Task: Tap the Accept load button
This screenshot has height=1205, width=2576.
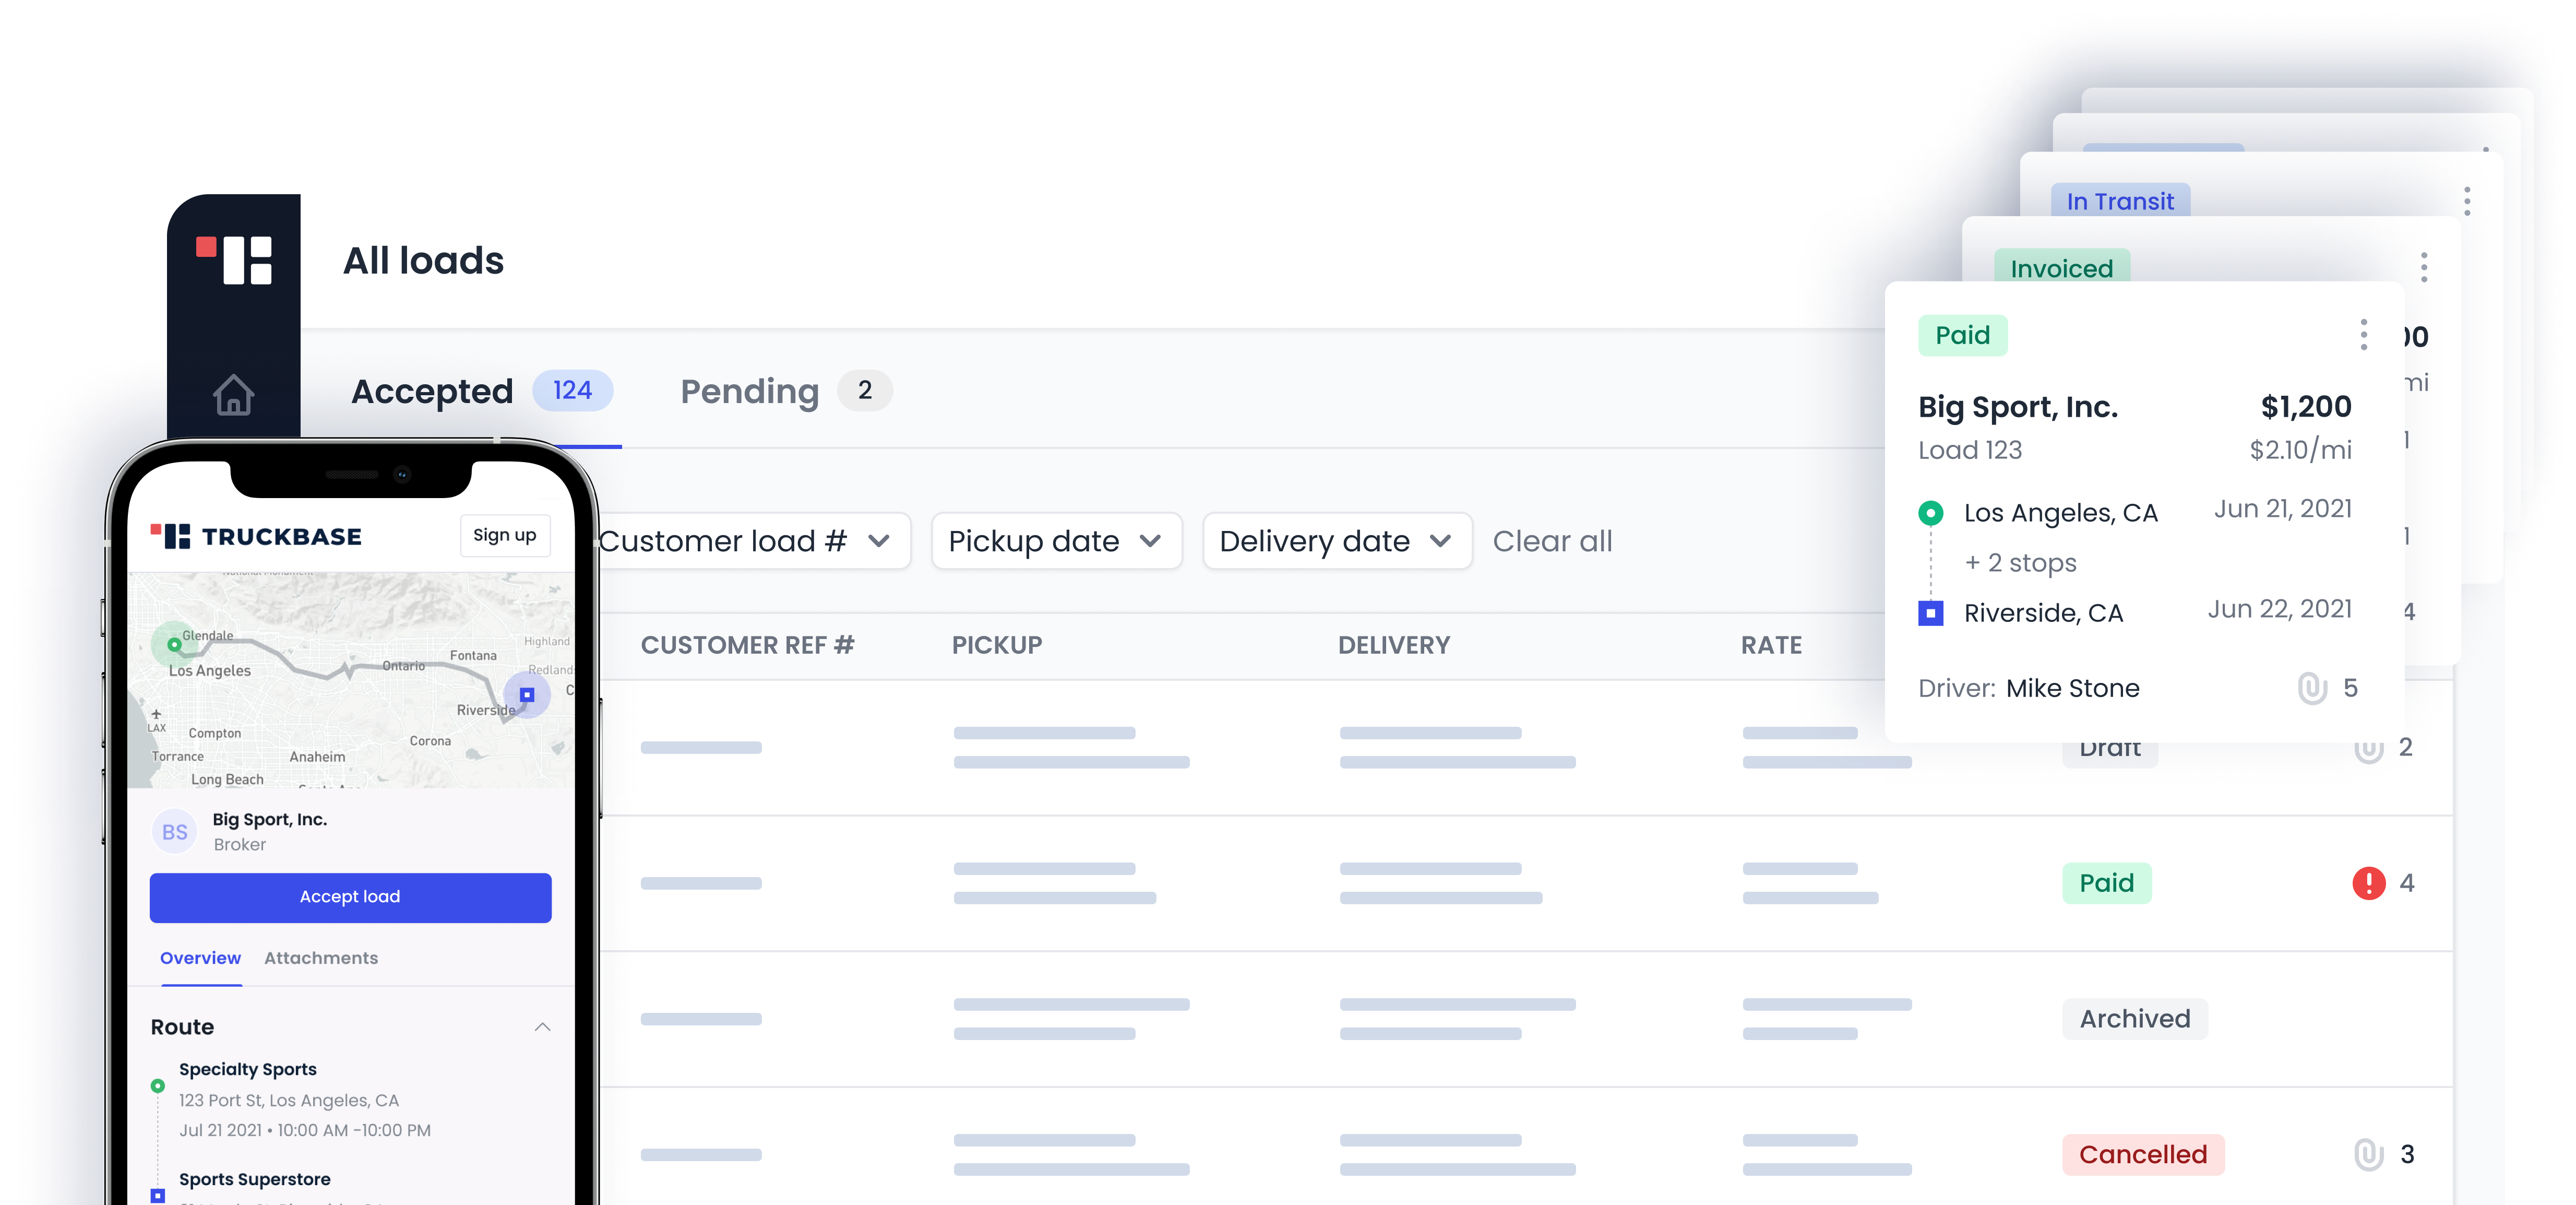Action: coord(350,897)
